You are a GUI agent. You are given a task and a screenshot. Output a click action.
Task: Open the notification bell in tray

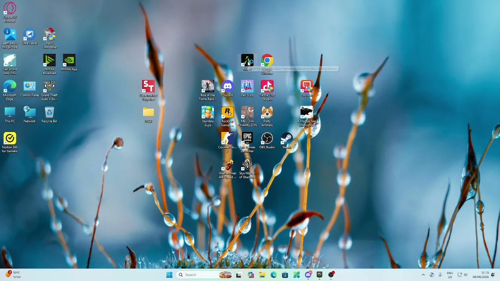[493, 275]
